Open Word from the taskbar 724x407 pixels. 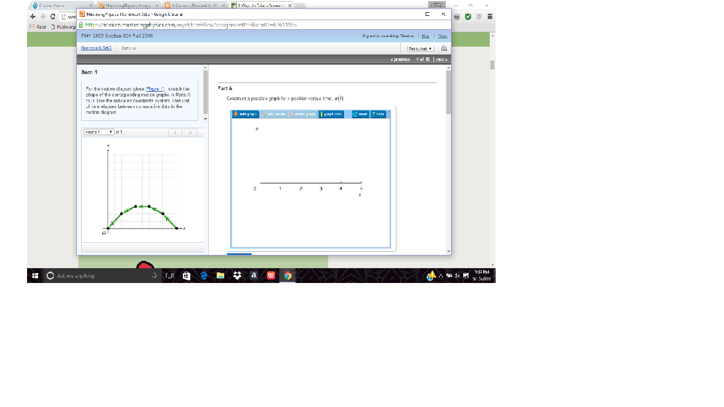[x=271, y=275]
